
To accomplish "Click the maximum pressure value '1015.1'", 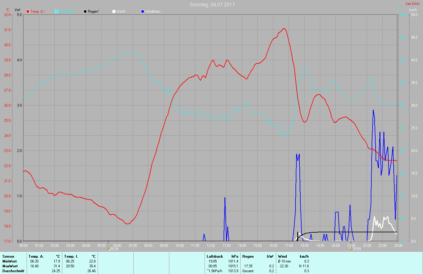I will [233, 266].
